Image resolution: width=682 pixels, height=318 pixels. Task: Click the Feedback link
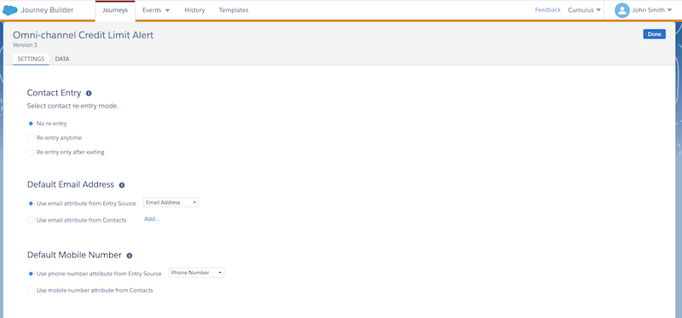pyautogui.click(x=547, y=9)
